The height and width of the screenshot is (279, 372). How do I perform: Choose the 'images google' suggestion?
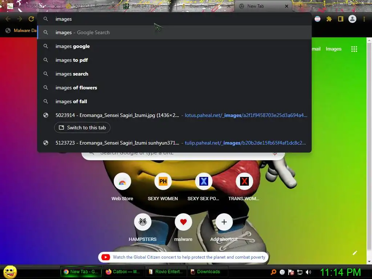click(x=174, y=46)
